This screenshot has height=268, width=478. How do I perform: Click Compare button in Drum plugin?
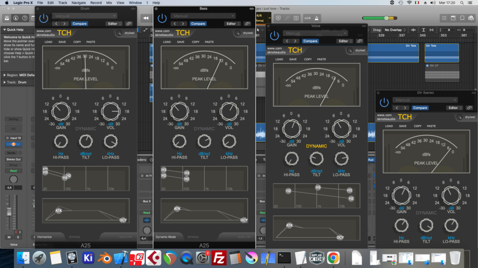(x=80, y=24)
